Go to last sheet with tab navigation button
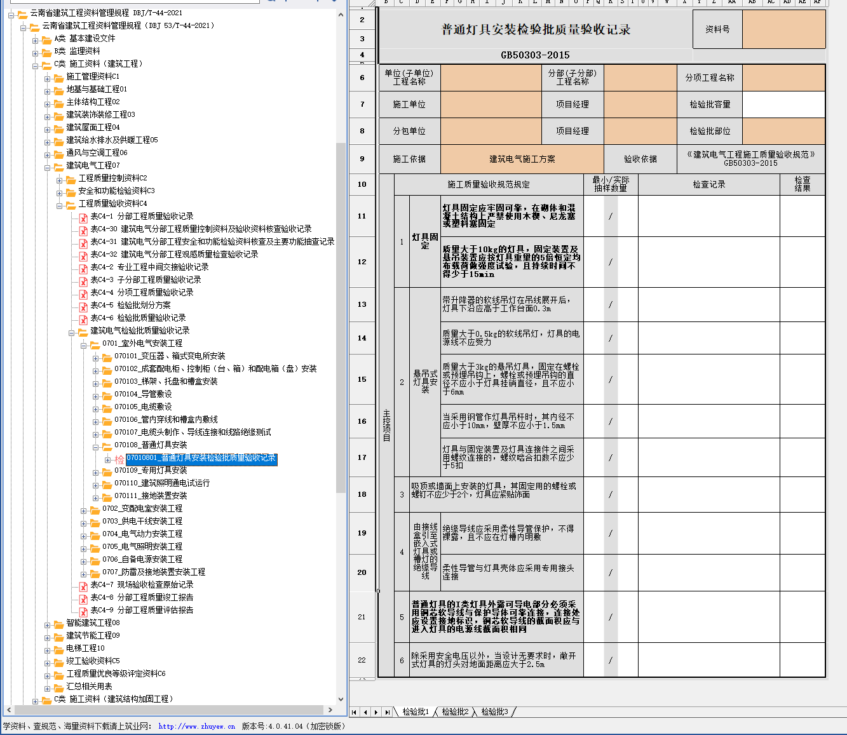847x735 pixels. 387,712
